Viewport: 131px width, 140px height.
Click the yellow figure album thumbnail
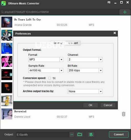click(x=7, y=101)
